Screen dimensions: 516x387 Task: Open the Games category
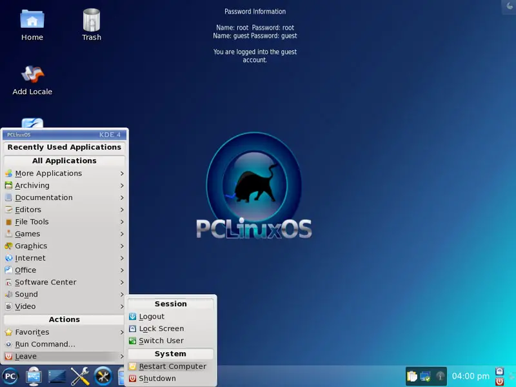click(64, 234)
